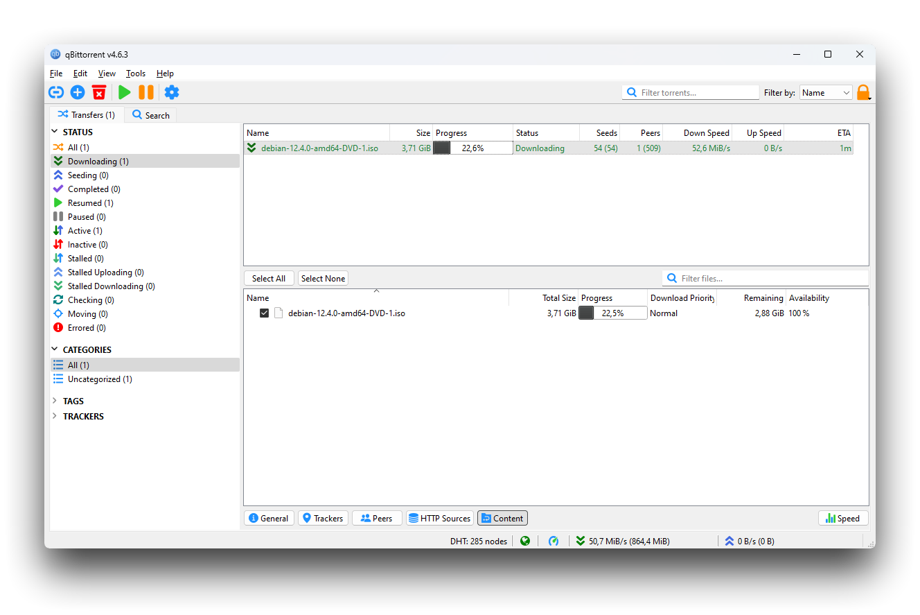Click the Name column sort arrow

pyautogui.click(x=377, y=291)
